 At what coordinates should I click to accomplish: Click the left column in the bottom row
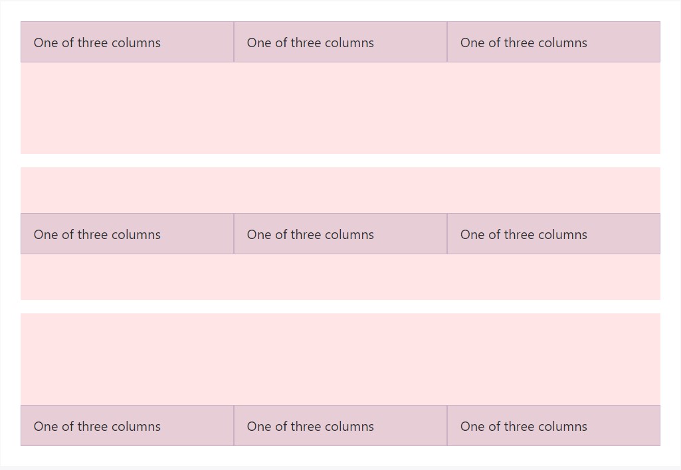[x=127, y=426]
